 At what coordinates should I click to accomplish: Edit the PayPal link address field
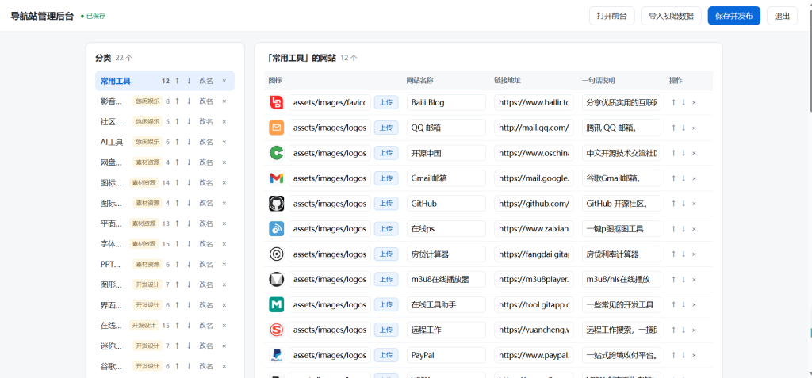click(x=534, y=355)
